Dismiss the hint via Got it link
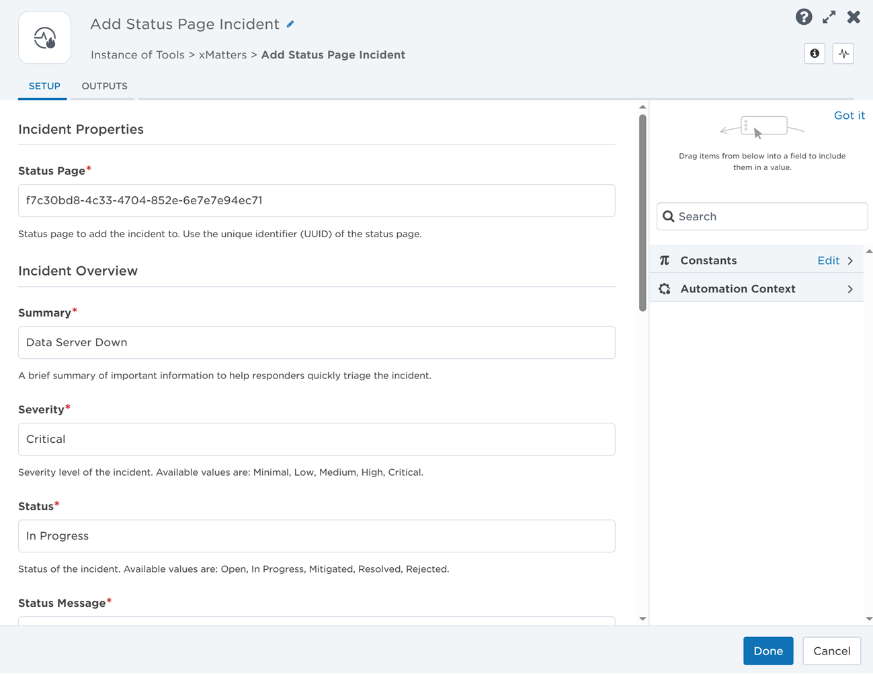 pyautogui.click(x=849, y=116)
